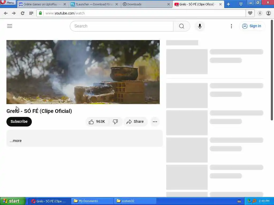Switch to Grelo Opera taskbar window
Screen dimensions: 274x205
click(x=50, y=201)
